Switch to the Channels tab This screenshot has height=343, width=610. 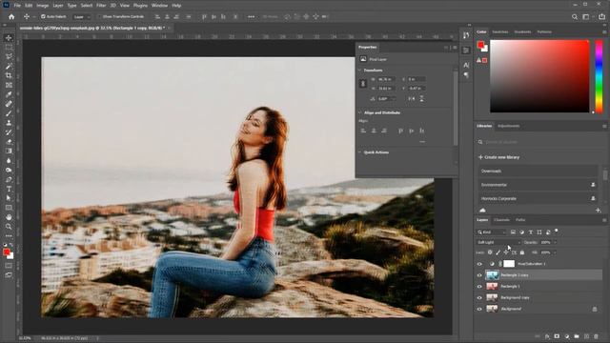(501, 220)
